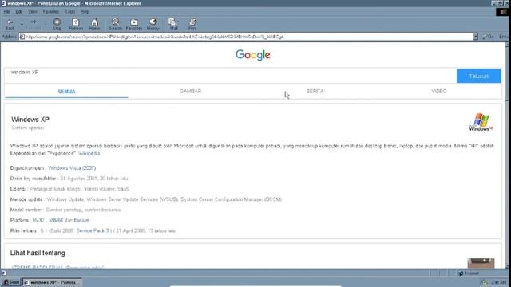Click the Google logo

(x=253, y=55)
